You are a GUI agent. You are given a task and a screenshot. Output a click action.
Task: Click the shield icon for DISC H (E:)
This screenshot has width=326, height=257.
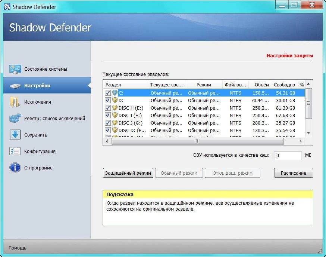tap(115, 108)
